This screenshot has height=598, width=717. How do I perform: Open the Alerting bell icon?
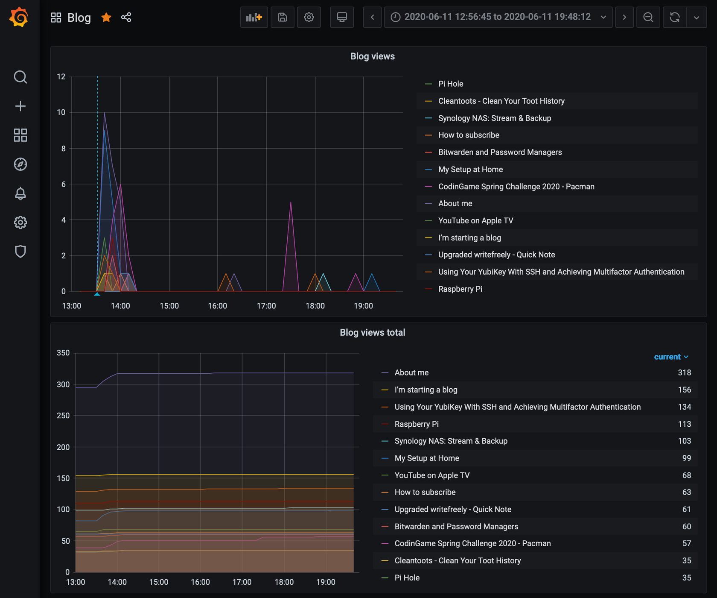tap(20, 193)
